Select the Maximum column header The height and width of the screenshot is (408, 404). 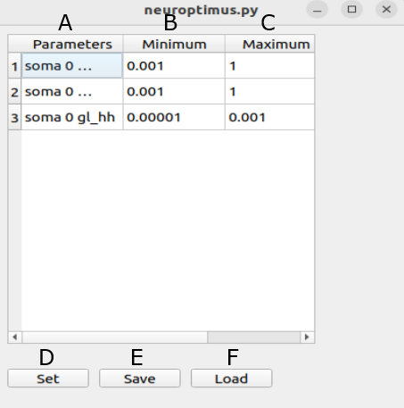[x=270, y=45]
